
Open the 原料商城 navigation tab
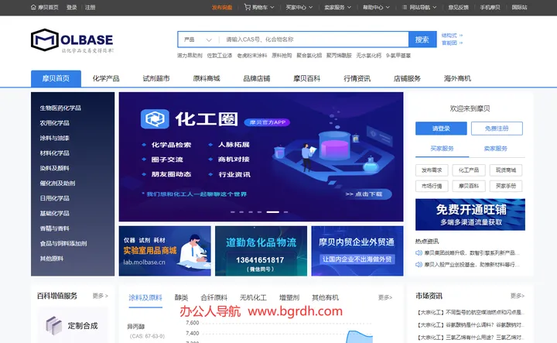coord(207,78)
